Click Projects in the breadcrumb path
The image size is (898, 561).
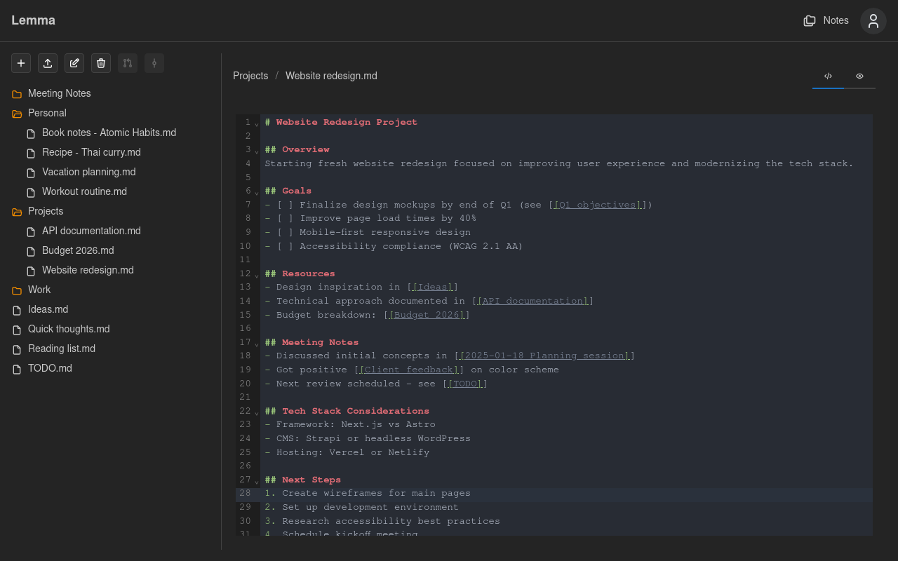click(x=250, y=76)
